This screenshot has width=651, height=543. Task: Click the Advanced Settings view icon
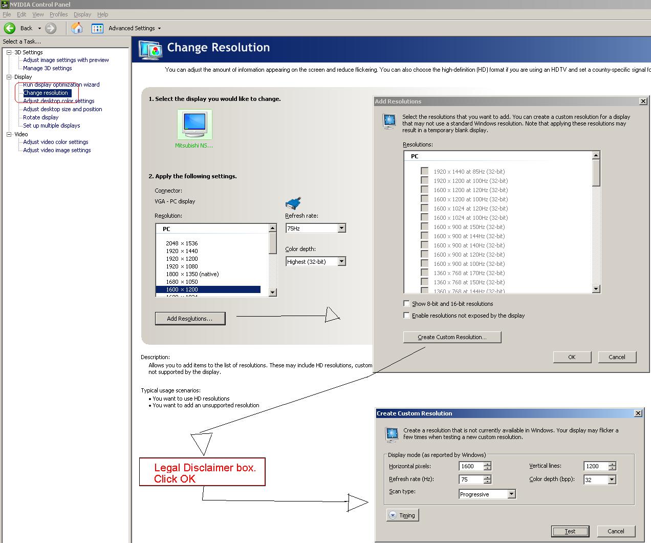click(x=97, y=28)
